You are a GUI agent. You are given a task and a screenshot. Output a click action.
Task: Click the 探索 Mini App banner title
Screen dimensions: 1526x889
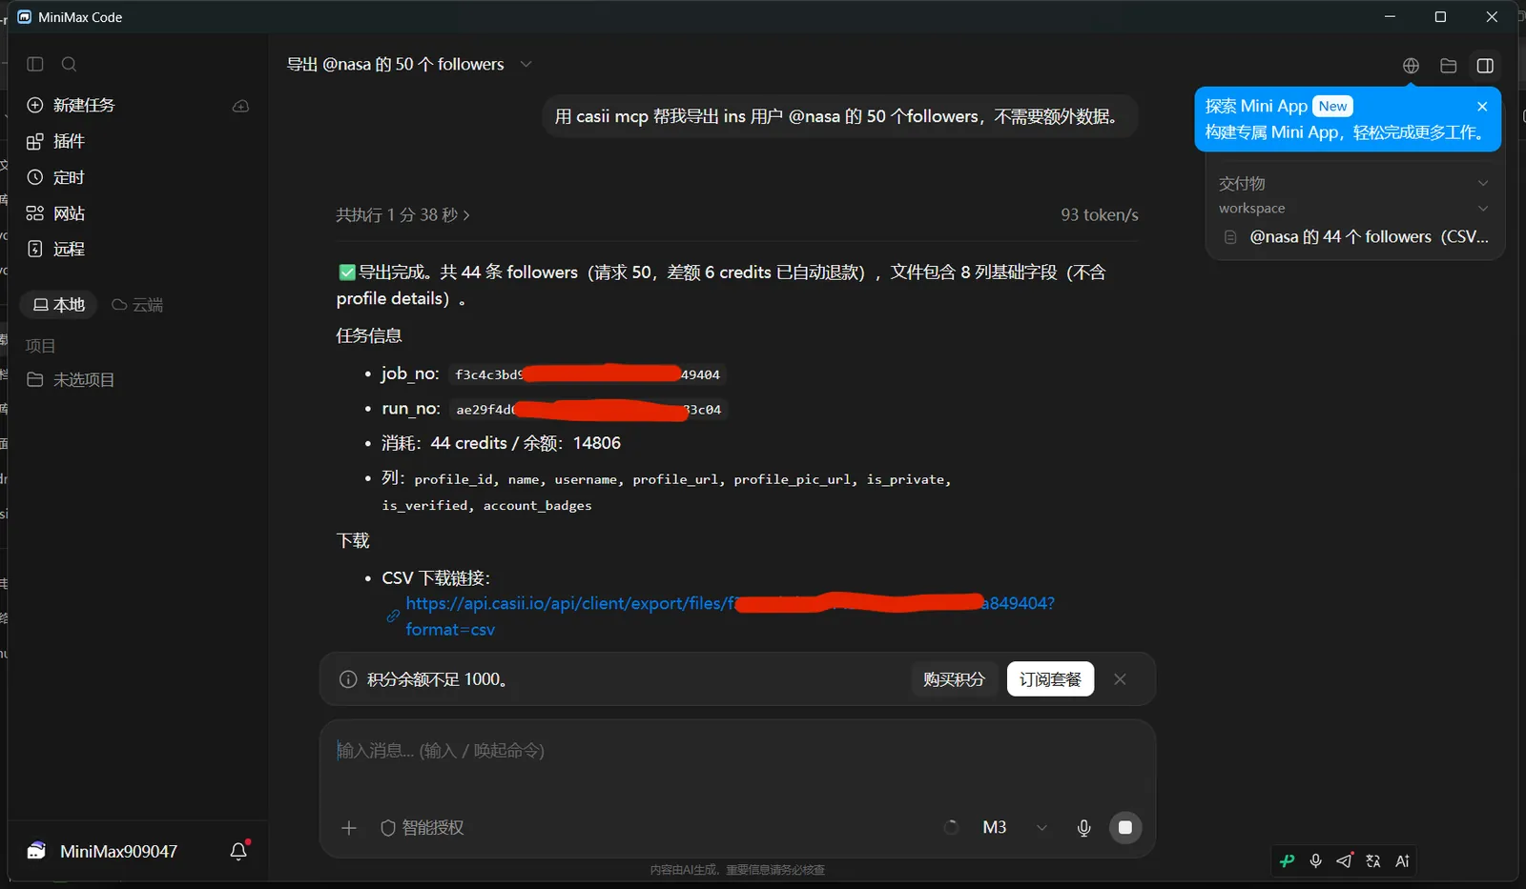coord(1256,106)
